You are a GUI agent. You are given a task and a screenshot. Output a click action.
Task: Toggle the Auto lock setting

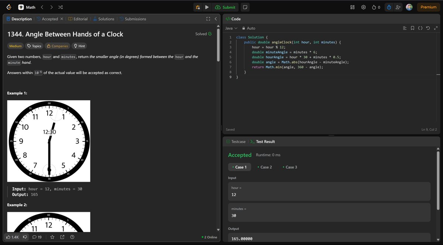point(249,28)
